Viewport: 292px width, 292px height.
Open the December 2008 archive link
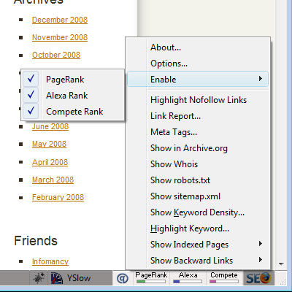pos(60,20)
